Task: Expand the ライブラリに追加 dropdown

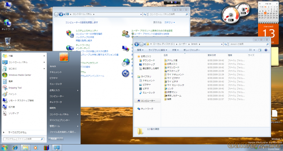Action: pyautogui.click(x=158, y=50)
